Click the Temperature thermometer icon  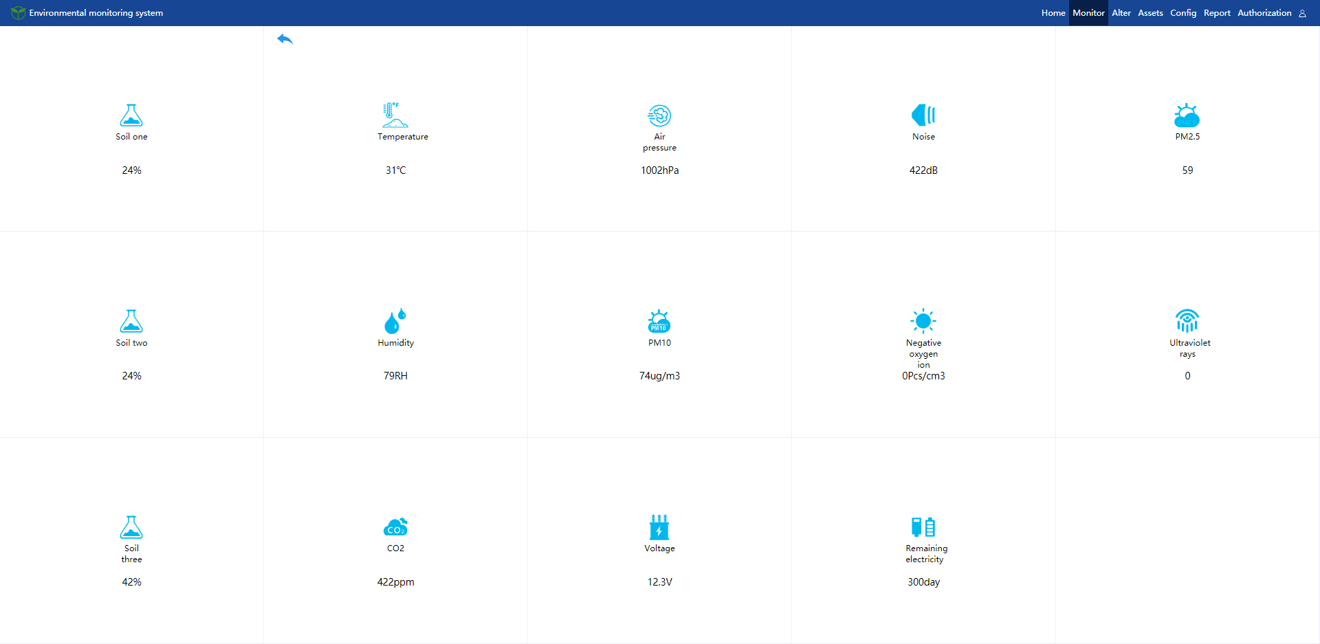(395, 115)
